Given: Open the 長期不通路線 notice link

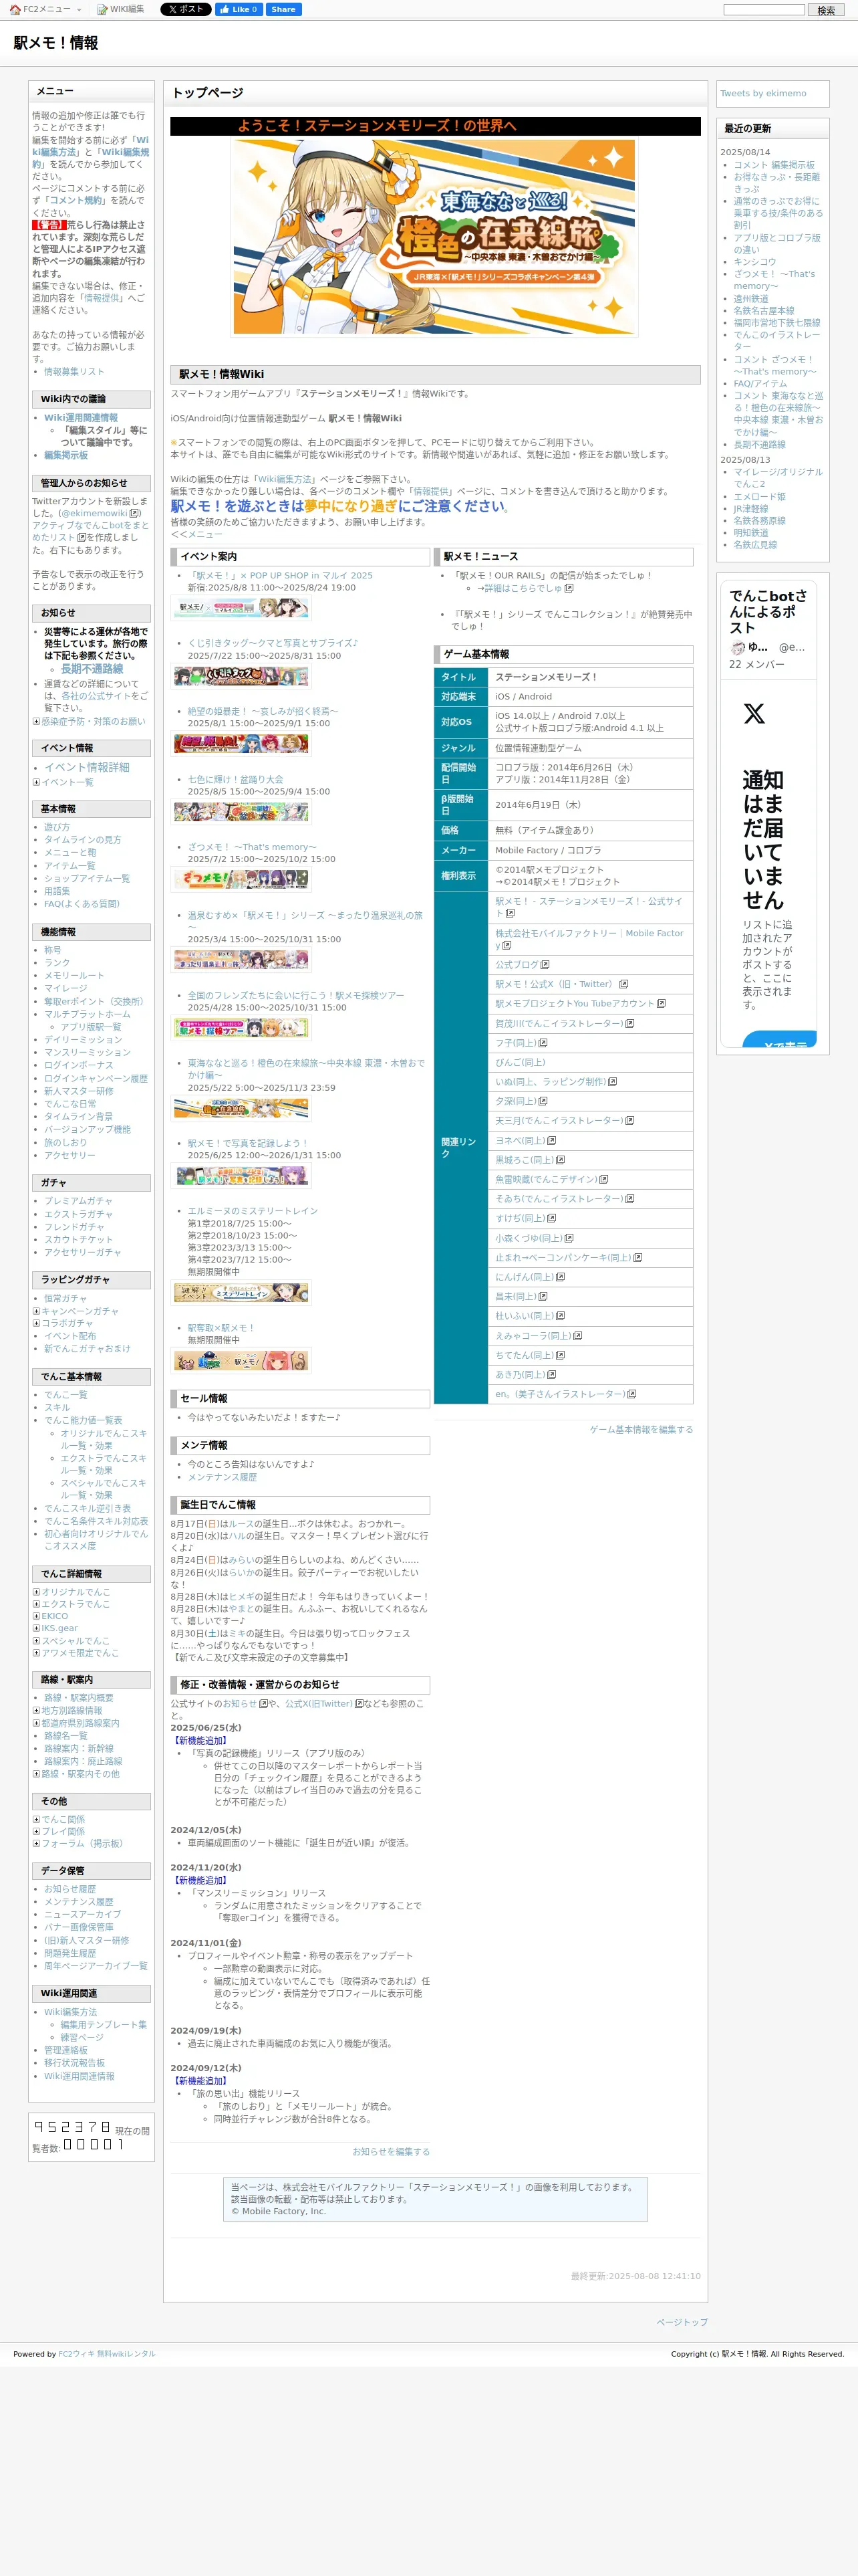Looking at the screenshot, I should (x=92, y=669).
